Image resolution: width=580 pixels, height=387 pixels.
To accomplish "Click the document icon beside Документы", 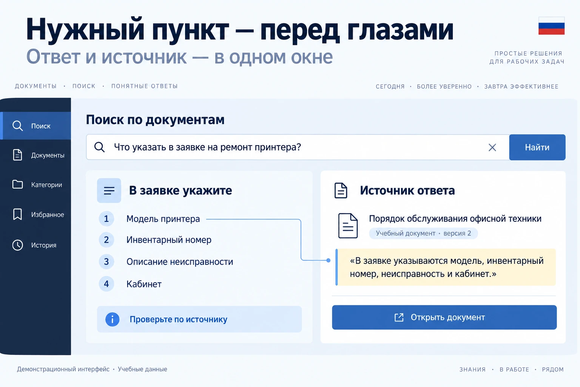I will (x=18, y=155).
